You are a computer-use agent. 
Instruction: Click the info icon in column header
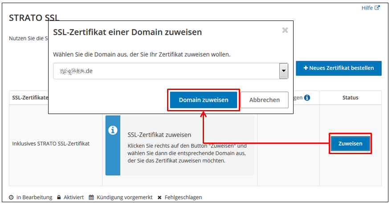(307, 98)
